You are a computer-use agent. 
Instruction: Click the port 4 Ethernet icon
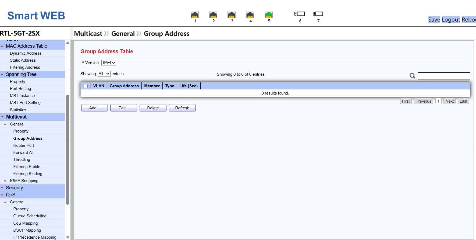250,15
